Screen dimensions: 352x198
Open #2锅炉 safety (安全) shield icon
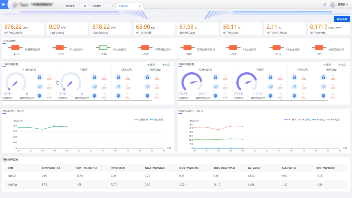[95, 96]
